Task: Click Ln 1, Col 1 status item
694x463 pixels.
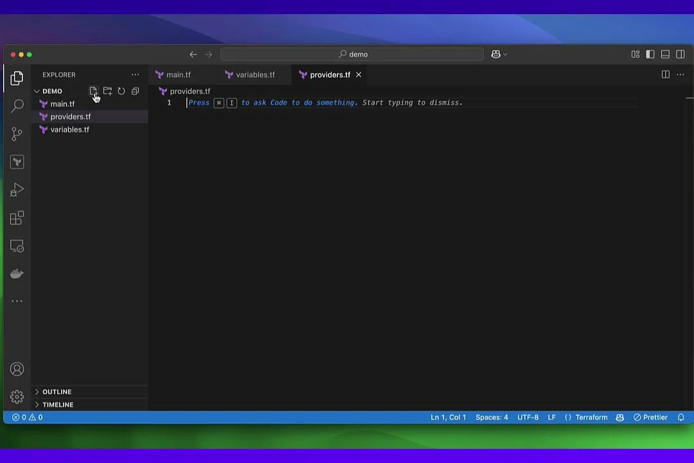Action: [x=449, y=417]
